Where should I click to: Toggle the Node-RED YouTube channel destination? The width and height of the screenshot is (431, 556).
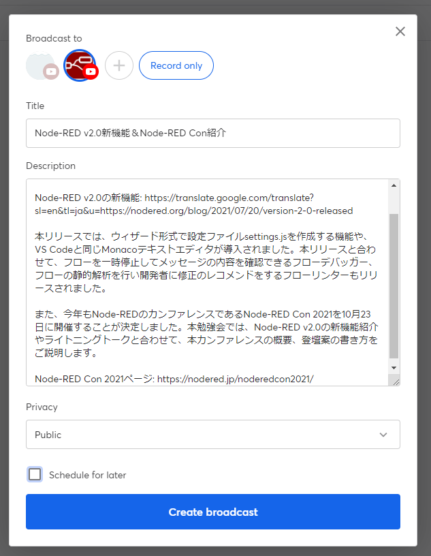78,64
